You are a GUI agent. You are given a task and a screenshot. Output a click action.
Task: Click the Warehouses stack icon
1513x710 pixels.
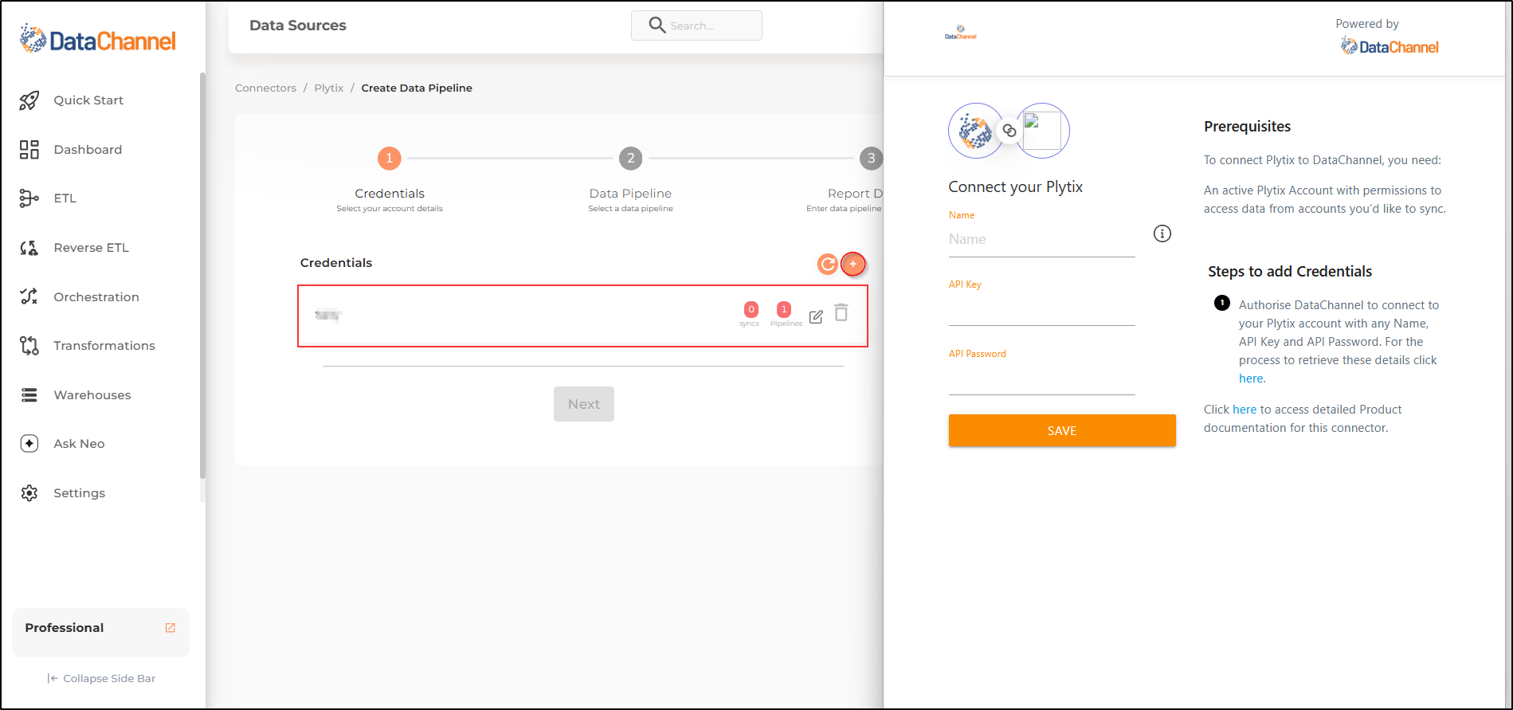pos(29,395)
